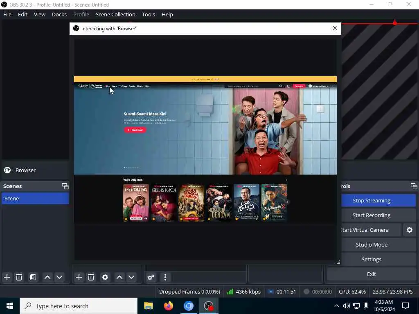Viewport: 419px width, 314px height.
Task: Open Menduda poster thumbnail
Action: [136, 203]
